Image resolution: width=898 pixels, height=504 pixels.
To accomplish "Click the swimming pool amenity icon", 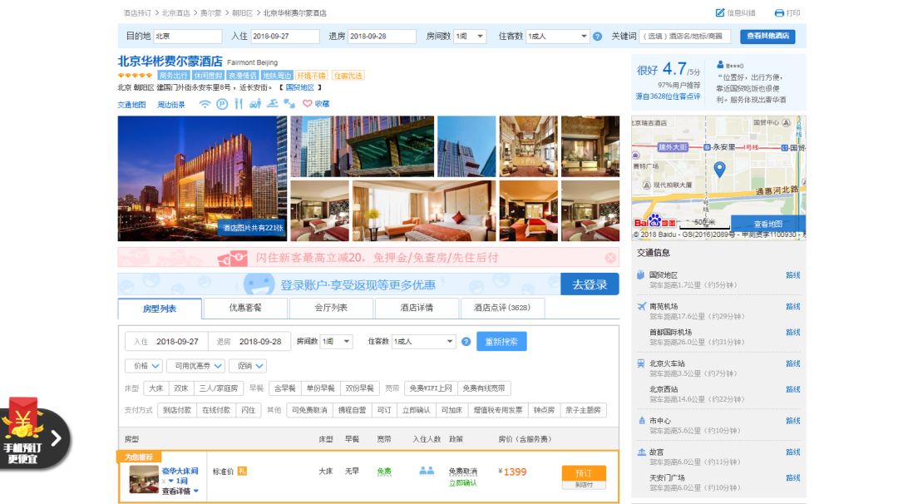I will click(x=273, y=104).
